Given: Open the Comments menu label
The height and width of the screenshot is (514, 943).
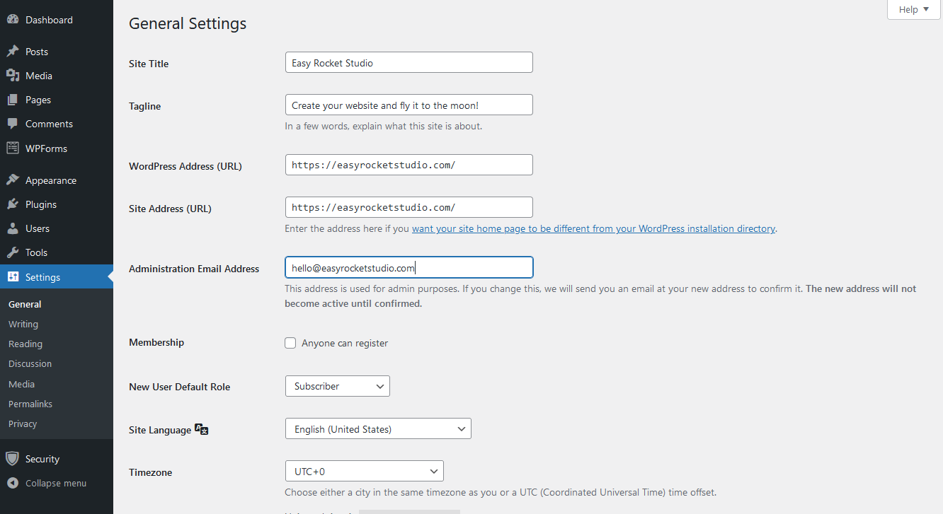Looking at the screenshot, I should point(49,124).
